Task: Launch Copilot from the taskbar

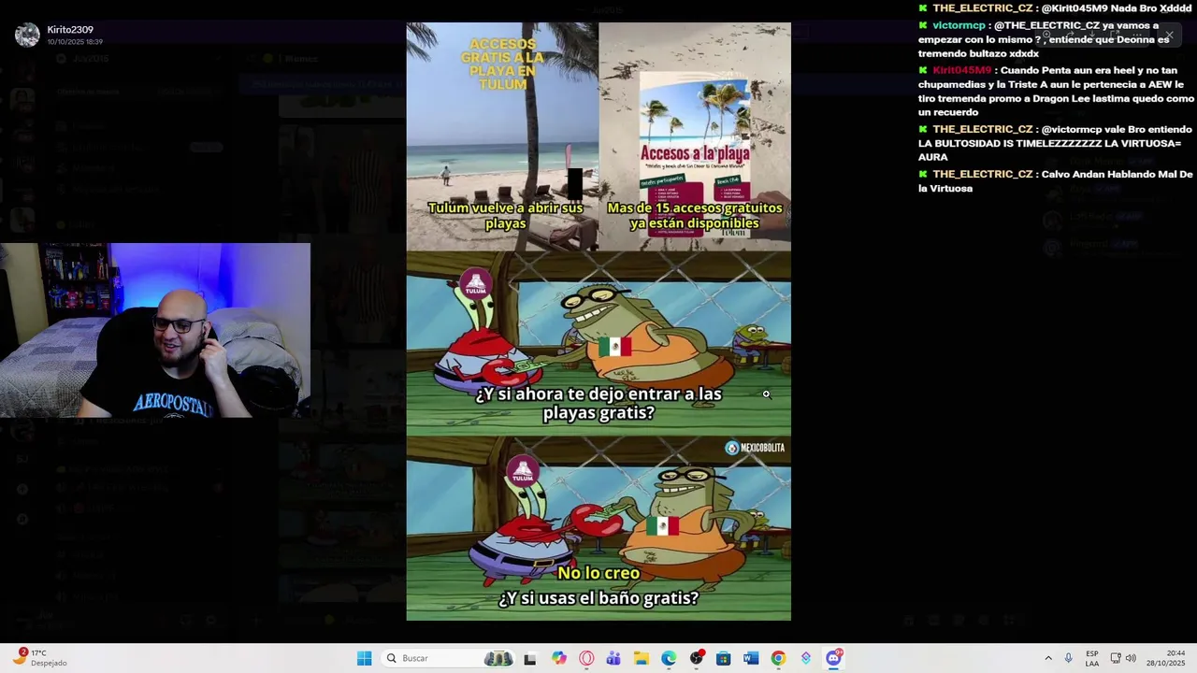Action: [x=559, y=658]
